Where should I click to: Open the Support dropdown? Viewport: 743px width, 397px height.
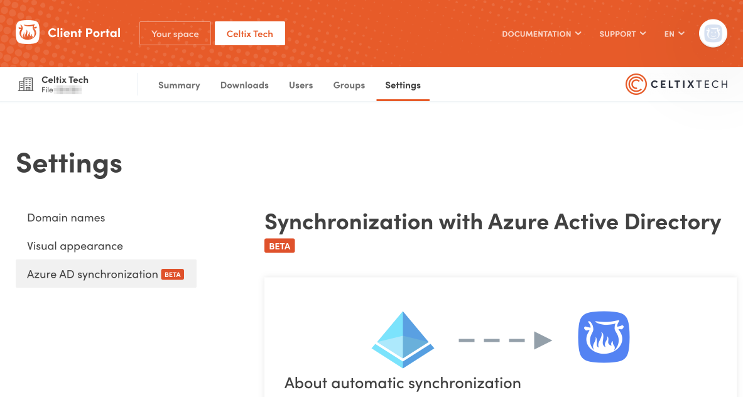[x=622, y=34]
